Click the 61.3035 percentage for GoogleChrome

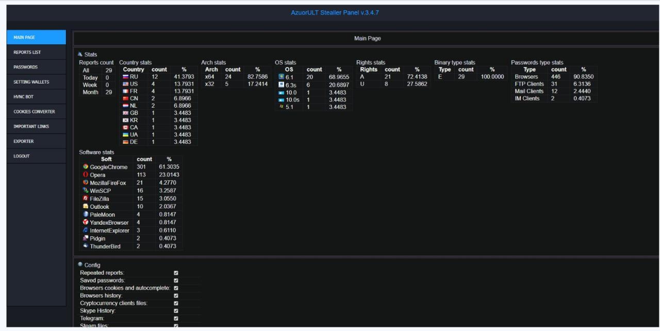pyautogui.click(x=169, y=167)
